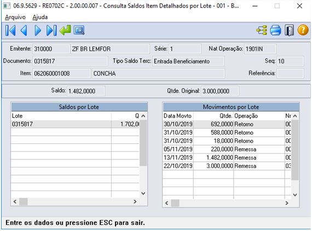Click the Série field

click(185, 49)
